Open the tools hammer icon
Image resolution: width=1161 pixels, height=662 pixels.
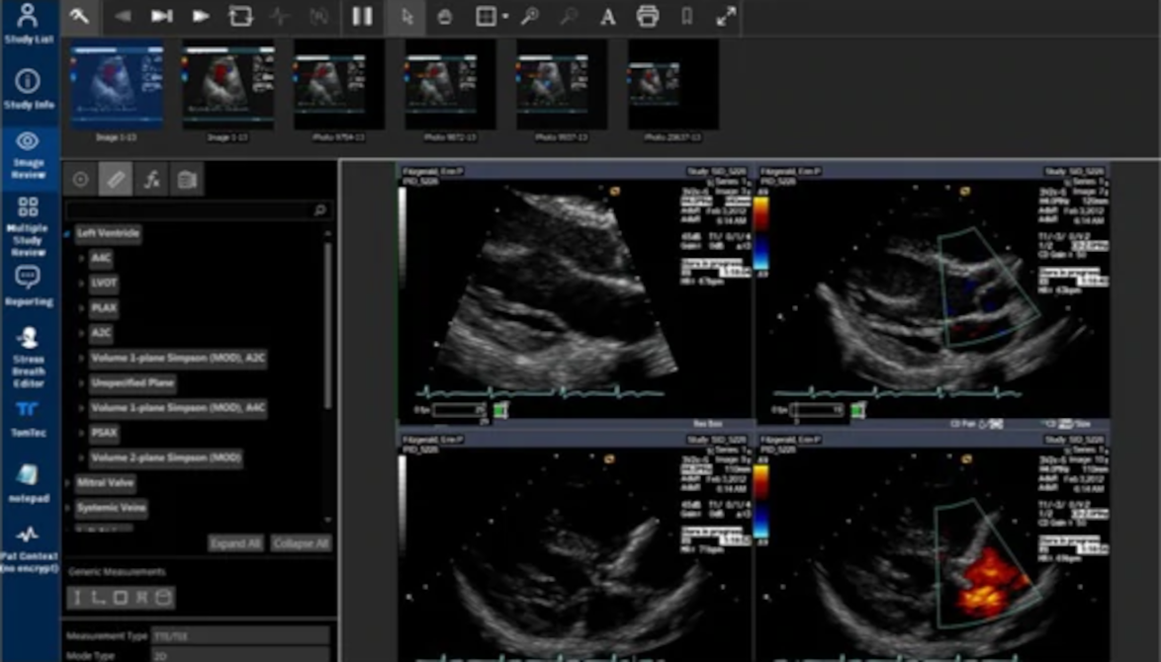click(80, 17)
